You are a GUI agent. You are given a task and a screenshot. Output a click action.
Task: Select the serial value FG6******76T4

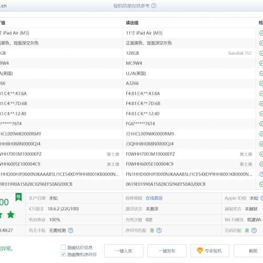pos(140,124)
